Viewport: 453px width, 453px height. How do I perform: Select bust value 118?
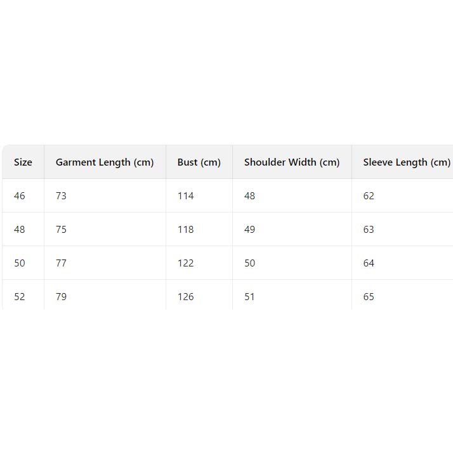click(x=185, y=230)
